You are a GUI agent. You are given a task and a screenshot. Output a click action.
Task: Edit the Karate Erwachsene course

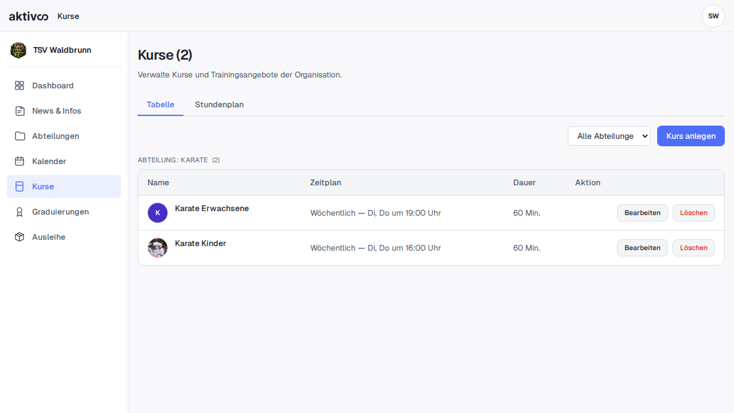point(642,213)
